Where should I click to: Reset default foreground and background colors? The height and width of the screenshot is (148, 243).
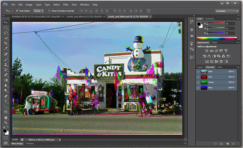(x=4, y=127)
